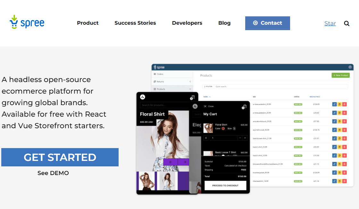This screenshot has height=209, width=359.
Task: Expand the Returns sidebar section
Action: [190, 81]
